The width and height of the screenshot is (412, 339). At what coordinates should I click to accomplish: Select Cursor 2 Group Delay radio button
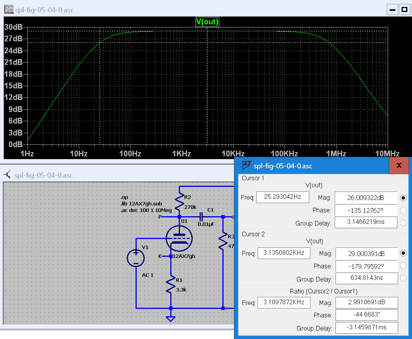point(404,278)
